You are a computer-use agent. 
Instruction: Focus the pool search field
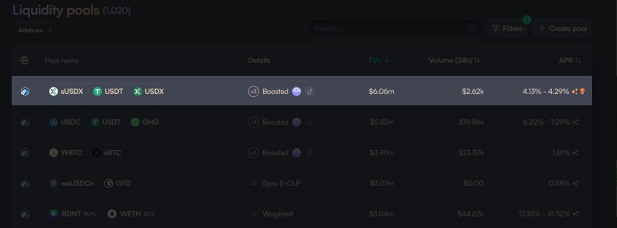(x=394, y=29)
